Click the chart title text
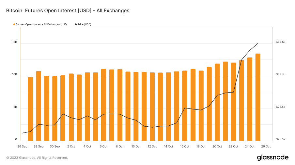This screenshot has height=165, width=295. [x=68, y=11]
